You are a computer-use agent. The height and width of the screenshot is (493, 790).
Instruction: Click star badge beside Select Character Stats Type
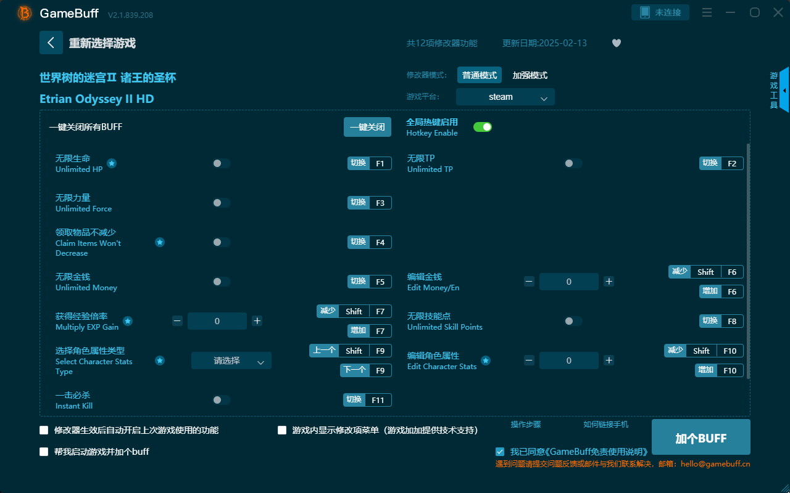click(x=160, y=361)
